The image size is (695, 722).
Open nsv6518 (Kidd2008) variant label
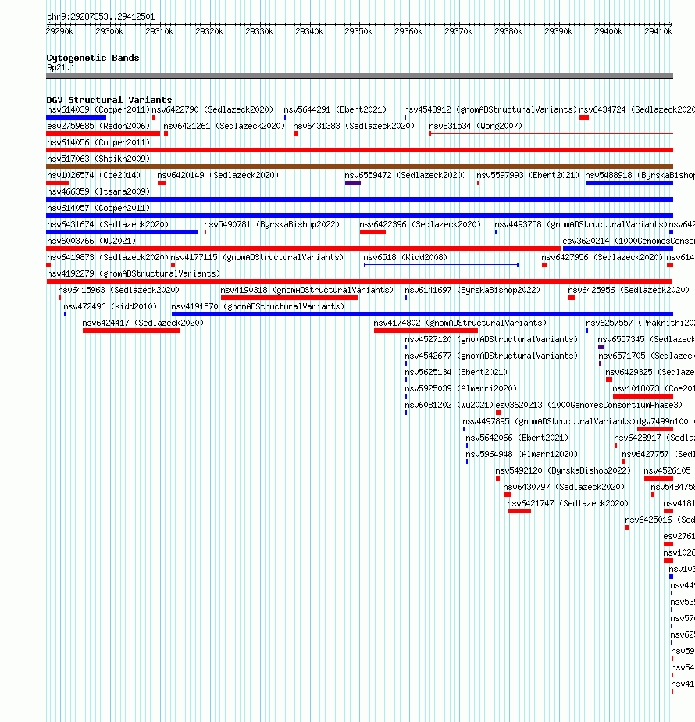point(405,257)
